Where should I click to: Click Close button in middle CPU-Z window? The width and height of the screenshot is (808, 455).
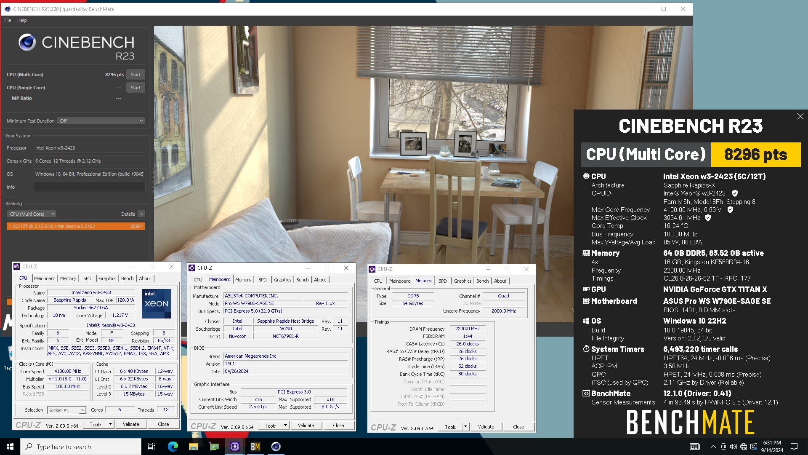pos(338,426)
